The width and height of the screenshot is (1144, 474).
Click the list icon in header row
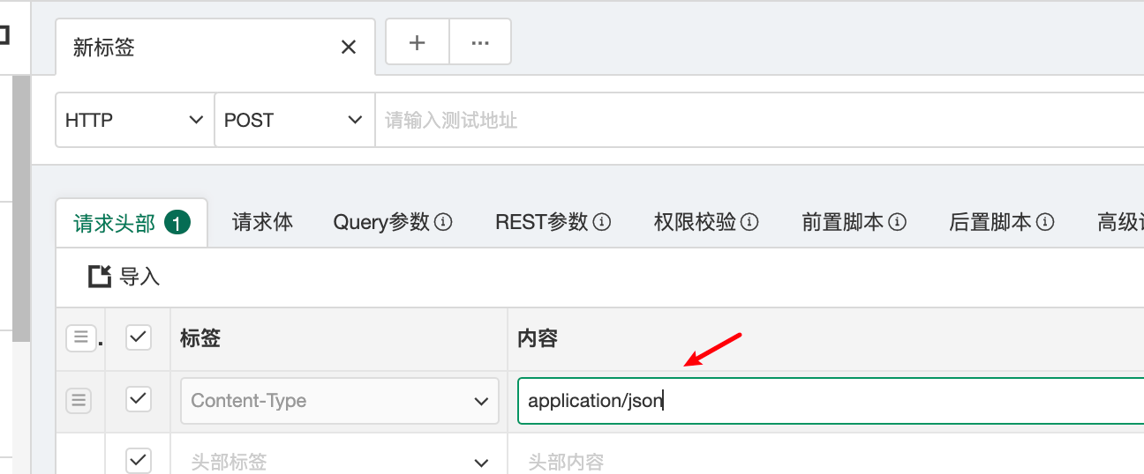(x=80, y=337)
